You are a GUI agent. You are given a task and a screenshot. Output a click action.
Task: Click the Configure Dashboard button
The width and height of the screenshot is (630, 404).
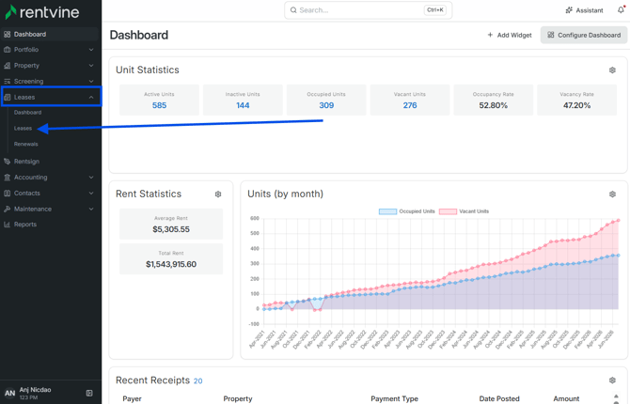(584, 36)
